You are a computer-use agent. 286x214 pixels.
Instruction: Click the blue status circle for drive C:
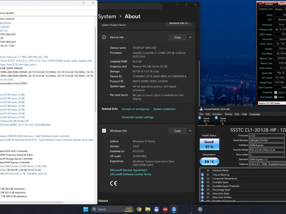[x=200, y=118]
